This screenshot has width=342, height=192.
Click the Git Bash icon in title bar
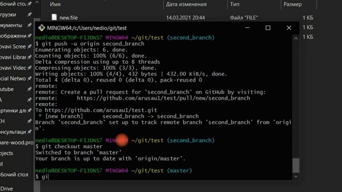pos(42,28)
